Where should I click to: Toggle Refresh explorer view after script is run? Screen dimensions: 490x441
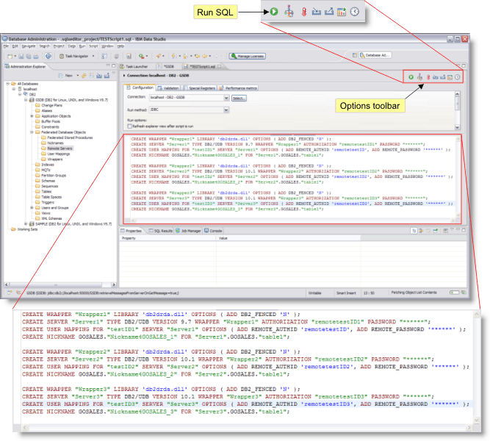point(129,126)
